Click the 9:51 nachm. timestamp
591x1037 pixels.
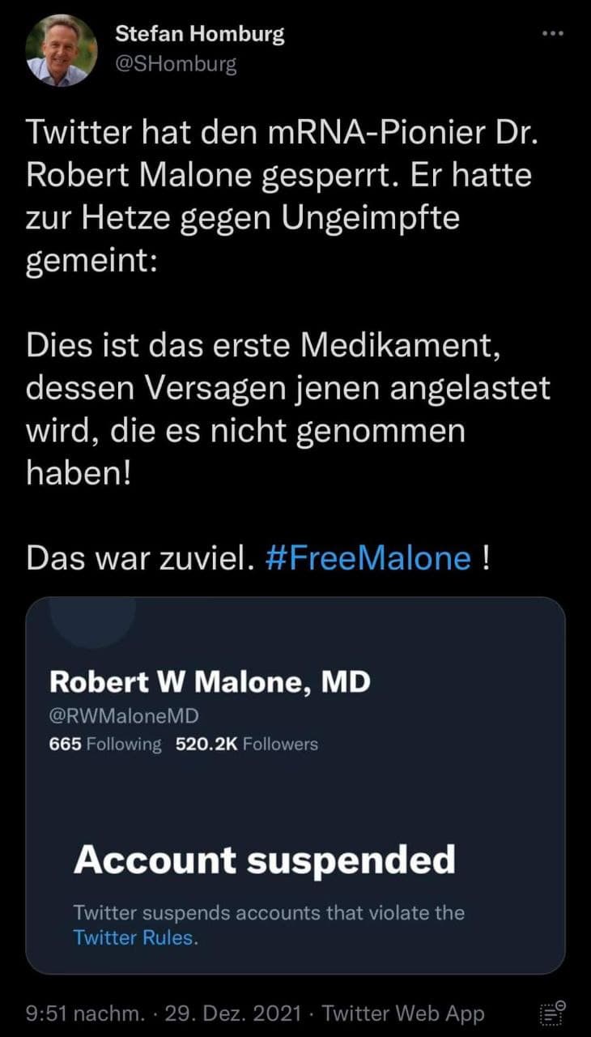[85, 1014]
